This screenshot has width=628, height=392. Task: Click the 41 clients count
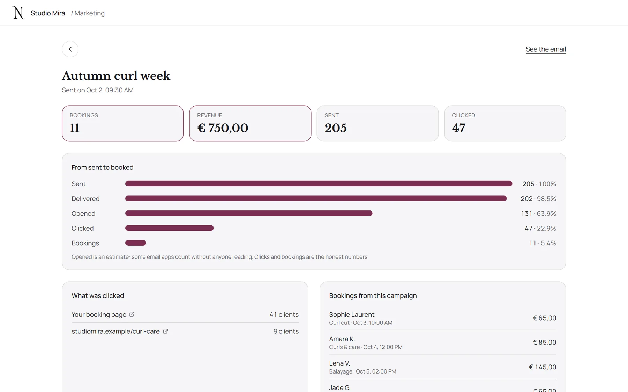click(284, 314)
